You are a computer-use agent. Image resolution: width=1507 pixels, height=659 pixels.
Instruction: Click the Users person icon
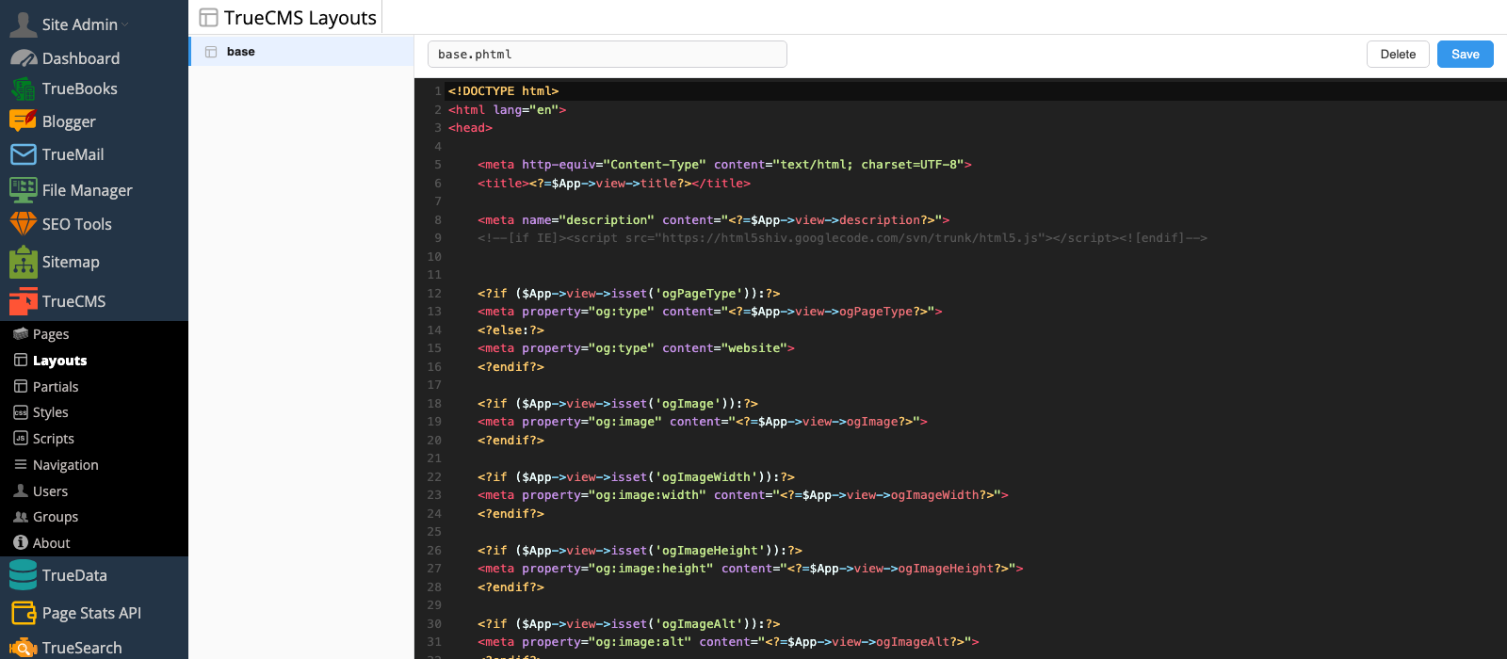(x=21, y=490)
